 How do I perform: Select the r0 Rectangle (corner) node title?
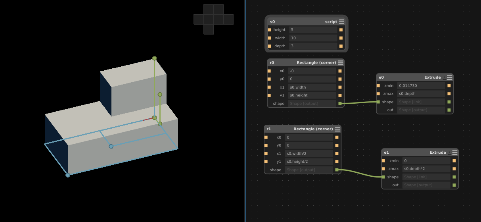pos(316,63)
